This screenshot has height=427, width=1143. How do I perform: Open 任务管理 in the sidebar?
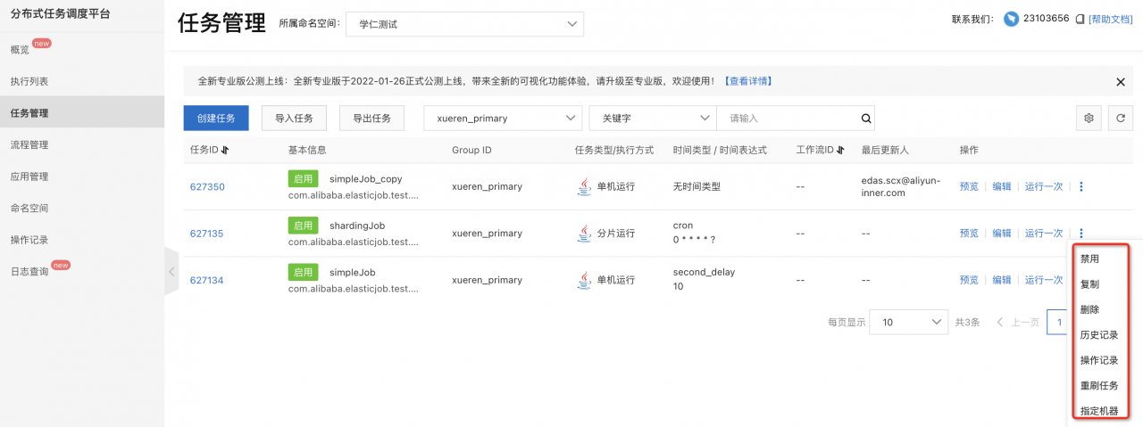tap(82, 112)
